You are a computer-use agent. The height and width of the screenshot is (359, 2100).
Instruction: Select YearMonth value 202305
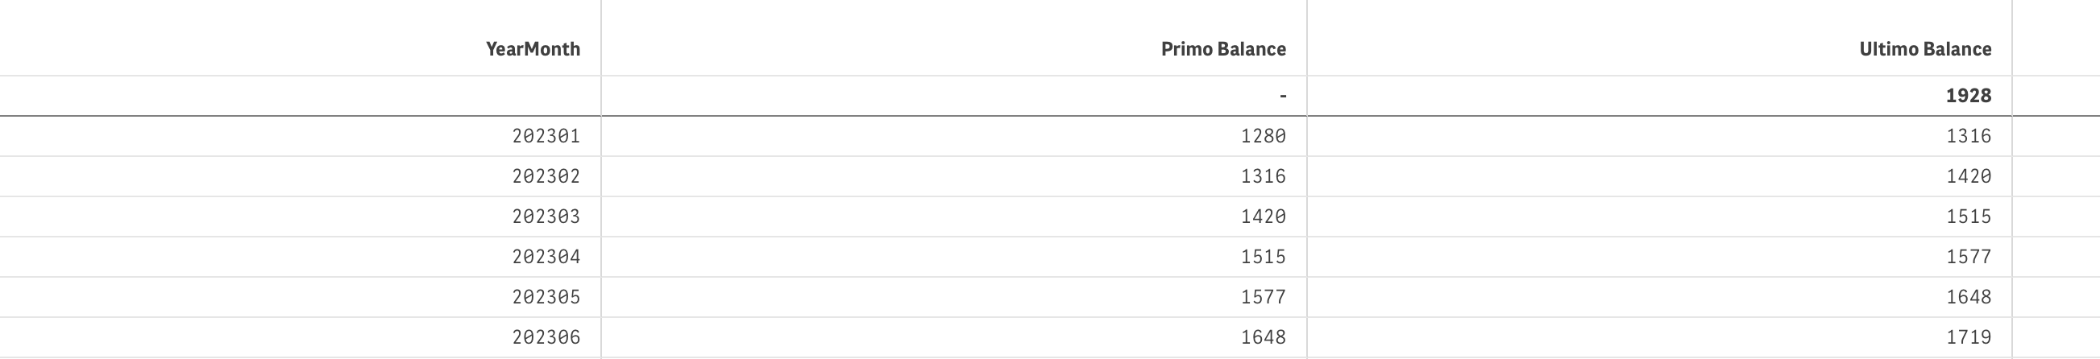tap(546, 297)
